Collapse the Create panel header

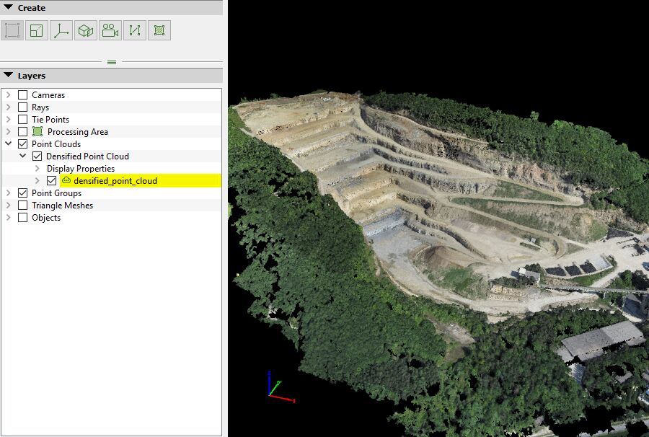[x=8, y=7]
